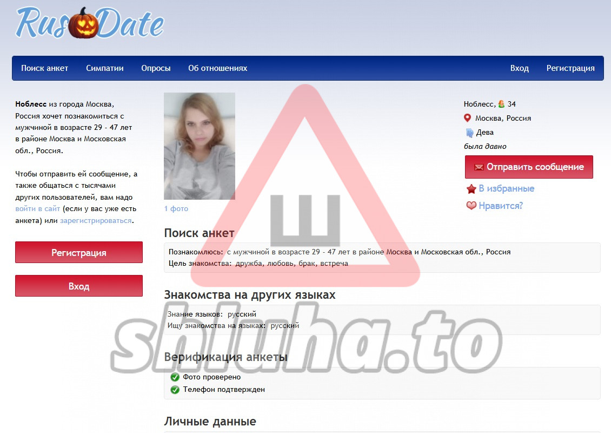
Task: Click the red location pin icon
Action: tap(468, 118)
